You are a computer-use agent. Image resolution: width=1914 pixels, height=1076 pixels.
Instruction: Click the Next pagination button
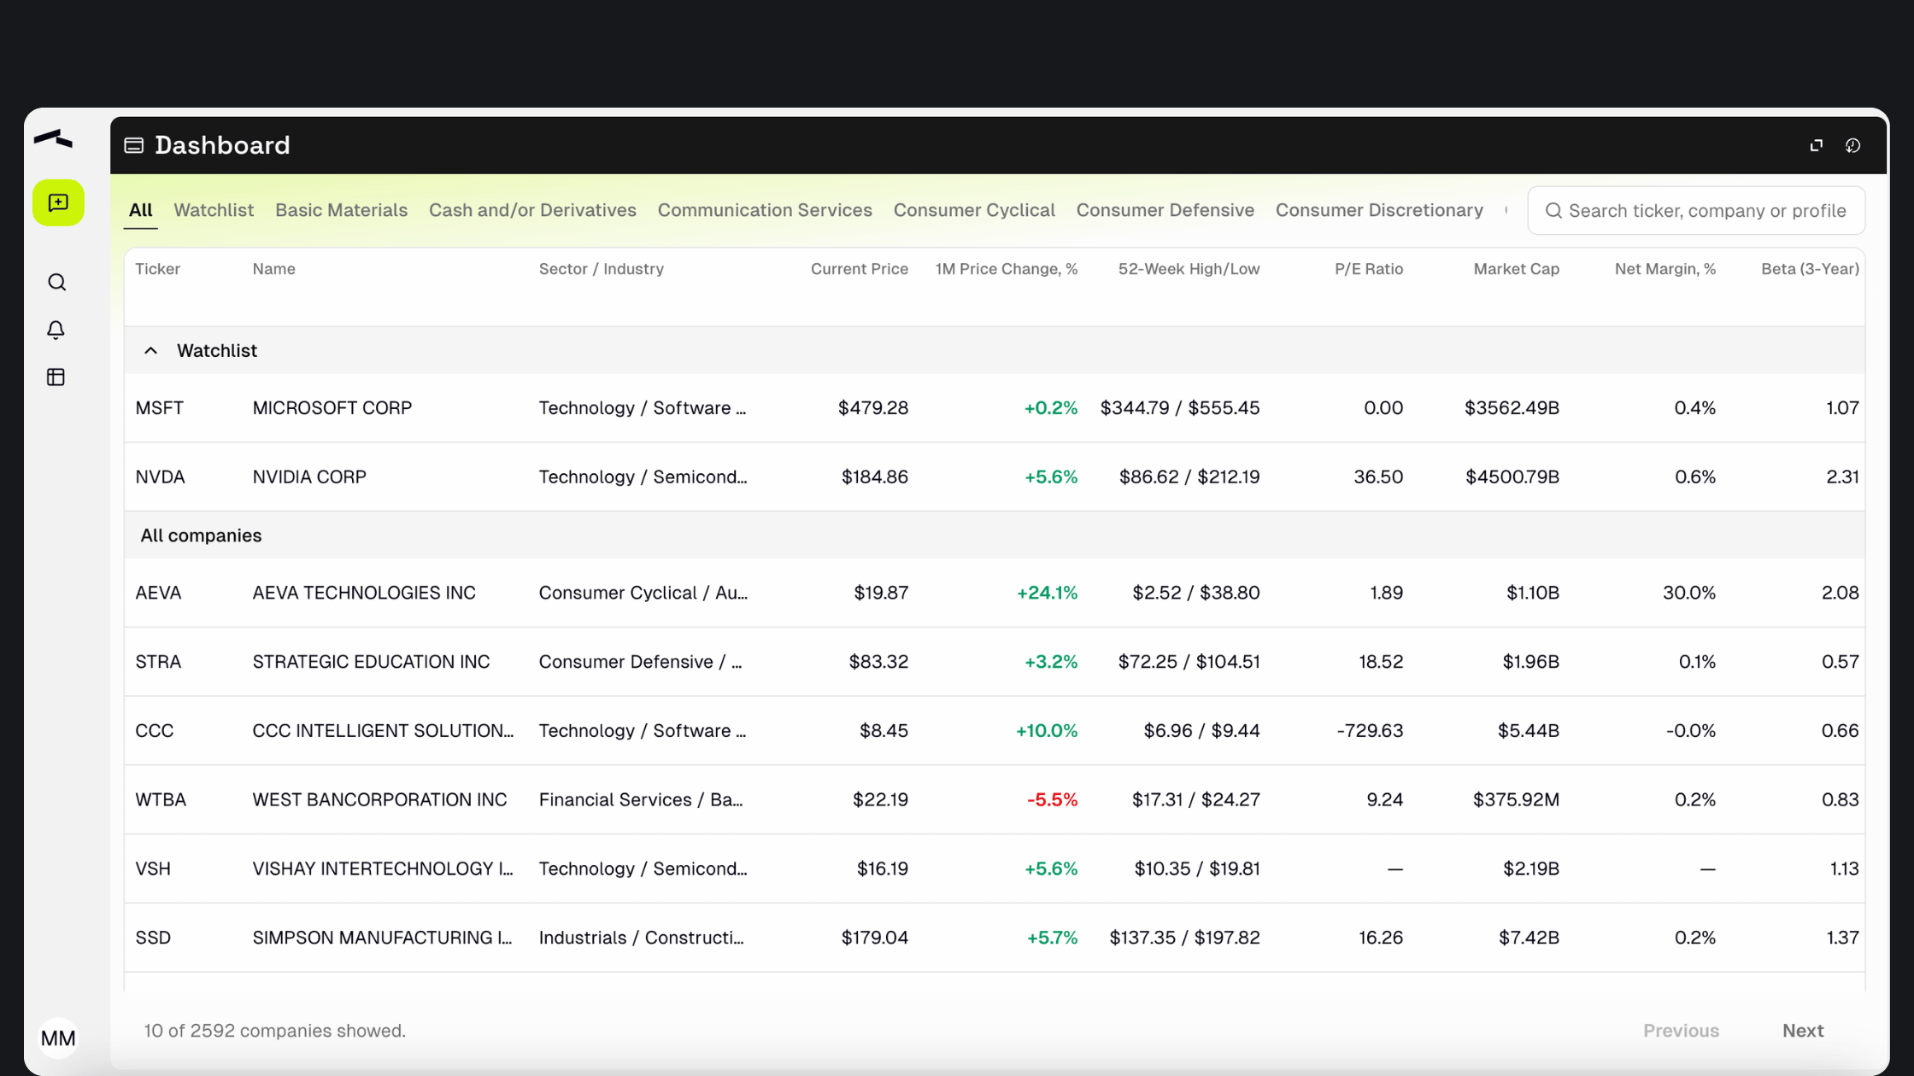1803,1031
